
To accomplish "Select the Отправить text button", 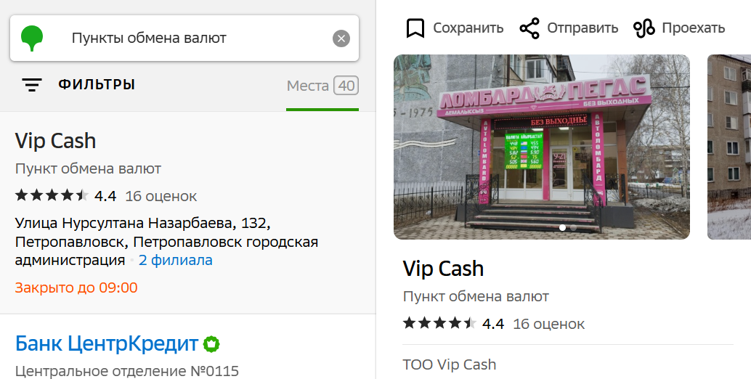I will click(582, 28).
